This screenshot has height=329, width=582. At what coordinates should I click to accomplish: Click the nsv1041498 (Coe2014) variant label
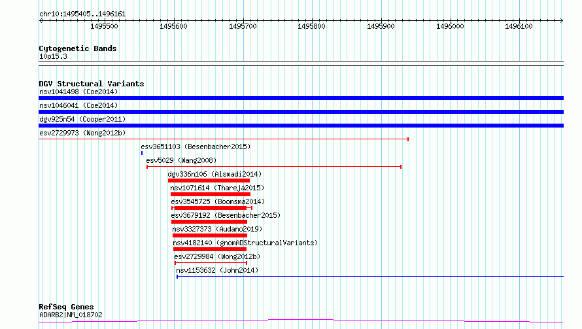click(x=78, y=92)
